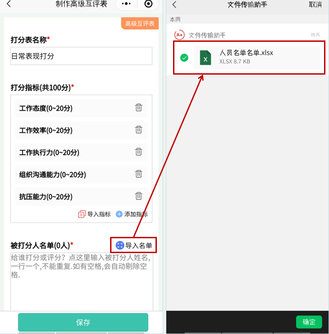Select the 人员名单名单.xlsx file entry

pyautogui.click(x=257, y=58)
